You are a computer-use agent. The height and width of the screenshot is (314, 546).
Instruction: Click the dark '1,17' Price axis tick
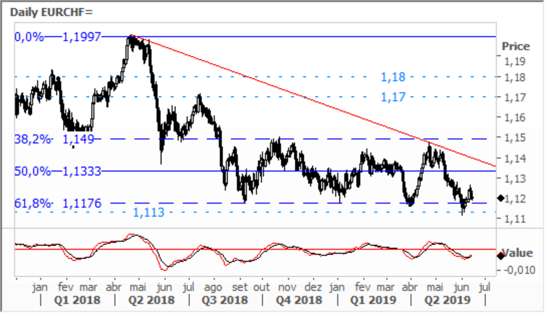[x=515, y=98]
